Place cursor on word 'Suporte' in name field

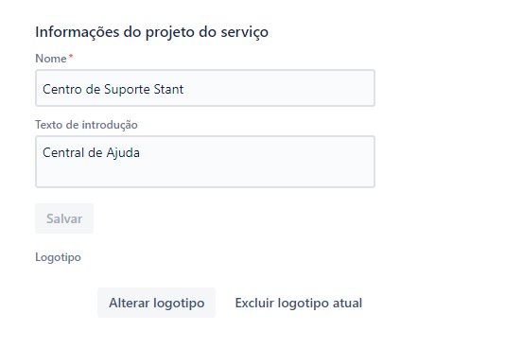coord(127,89)
